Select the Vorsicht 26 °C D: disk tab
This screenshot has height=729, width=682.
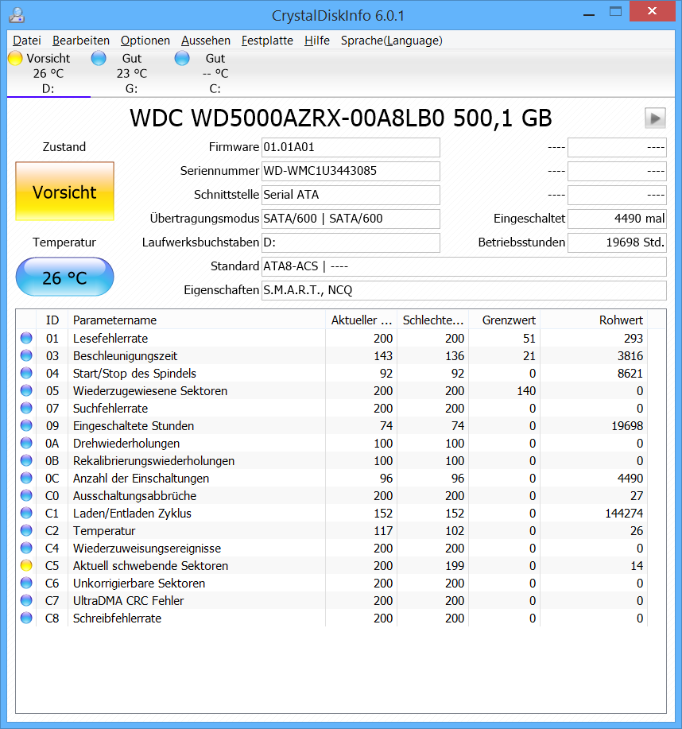tap(48, 73)
